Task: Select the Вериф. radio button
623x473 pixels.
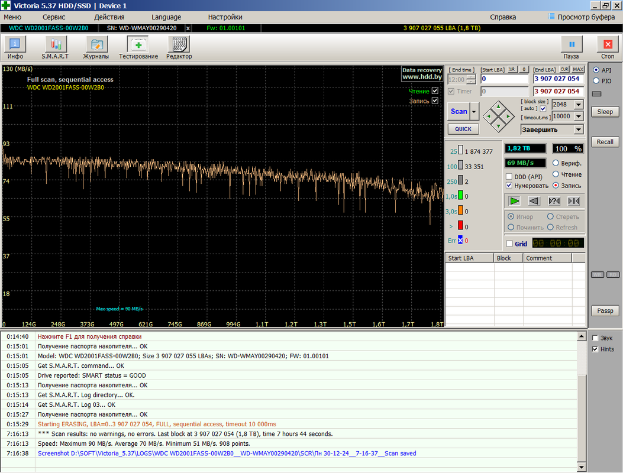Action: point(556,163)
